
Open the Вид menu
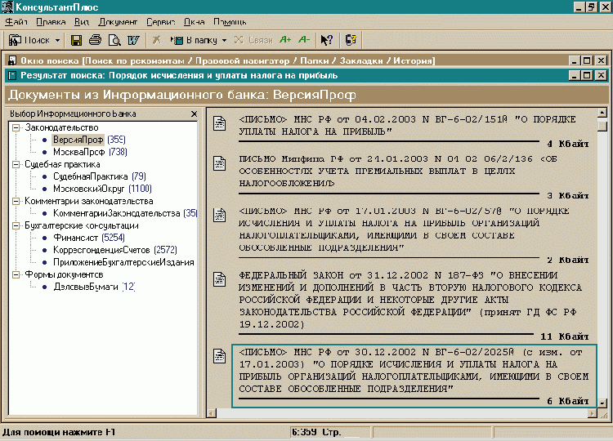point(82,22)
